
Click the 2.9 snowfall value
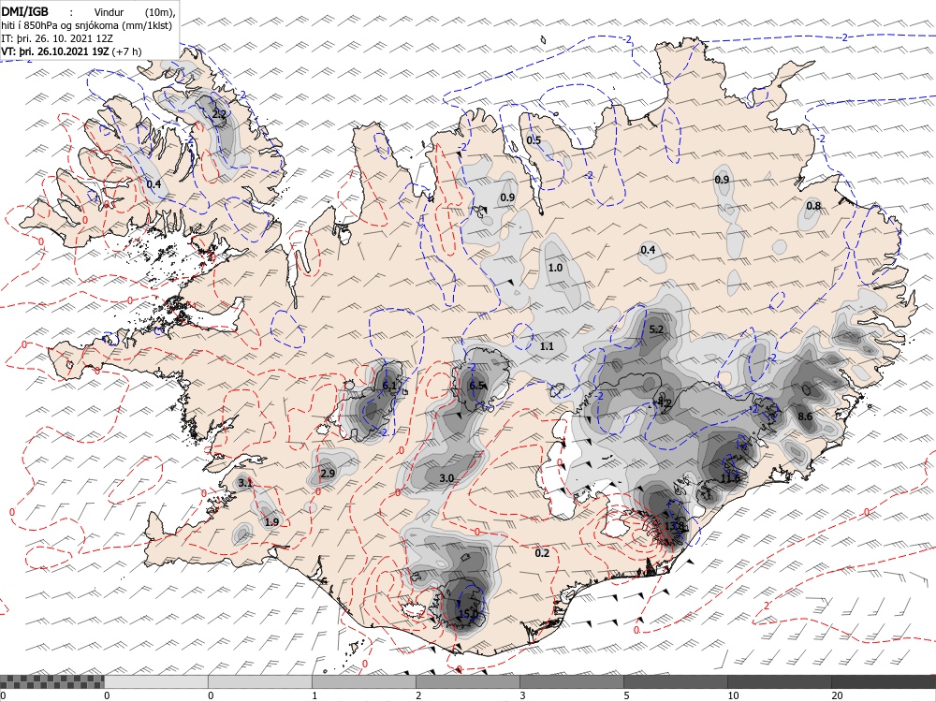(328, 474)
